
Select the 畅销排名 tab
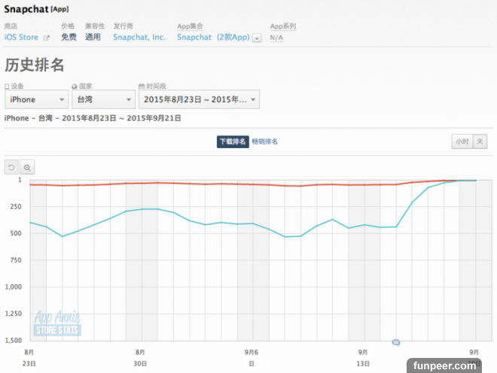264,142
